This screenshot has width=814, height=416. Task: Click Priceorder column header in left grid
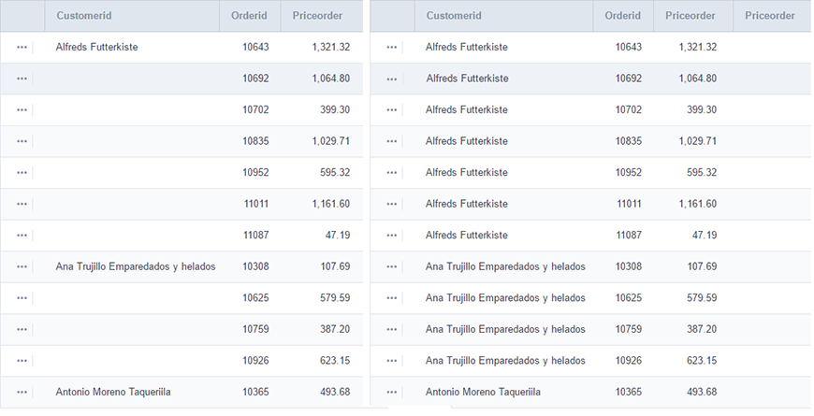coord(317,16)
